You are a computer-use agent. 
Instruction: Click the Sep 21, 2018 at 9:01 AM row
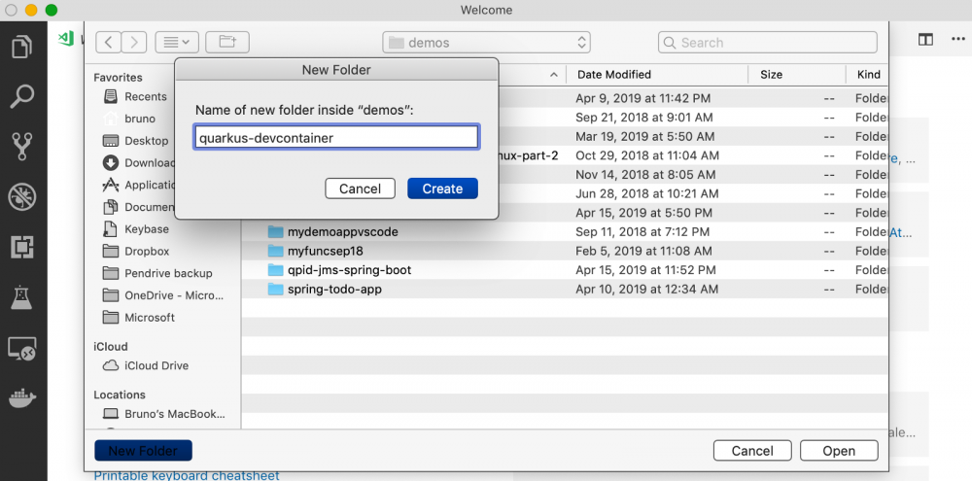point(692,118)
